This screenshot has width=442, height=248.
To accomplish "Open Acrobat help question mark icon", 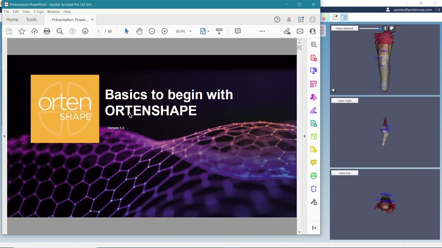I will (277, 20).
